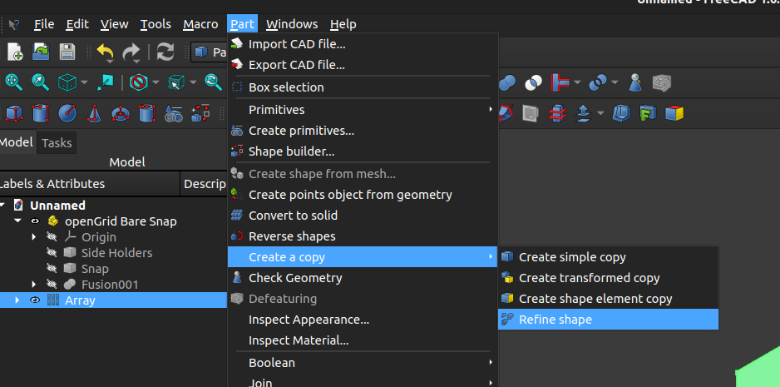Click the Save document floppy icon
The width and height of the screenshot is (780, 387).
67,52
